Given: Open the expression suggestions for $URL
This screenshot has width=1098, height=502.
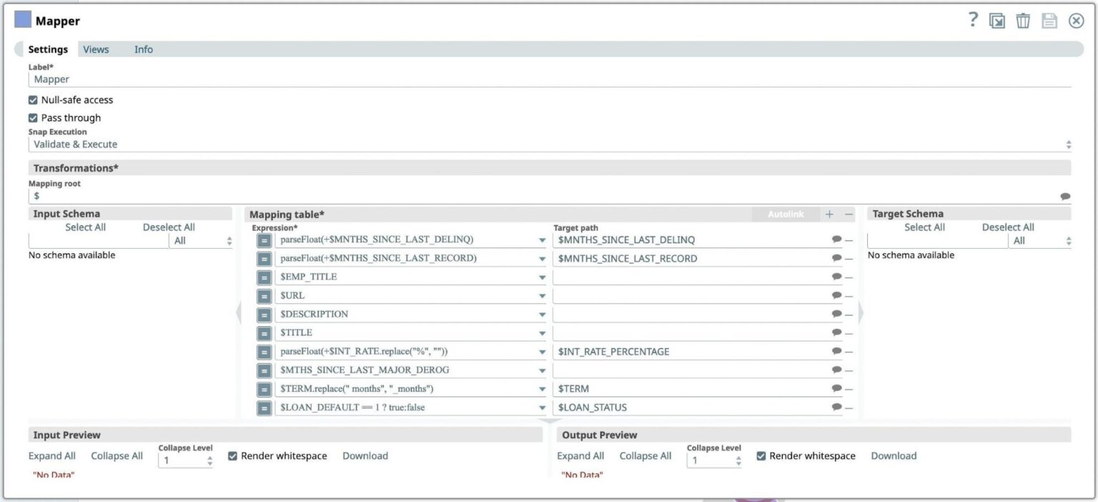Looking at the screenshot, I should (541, 295).
